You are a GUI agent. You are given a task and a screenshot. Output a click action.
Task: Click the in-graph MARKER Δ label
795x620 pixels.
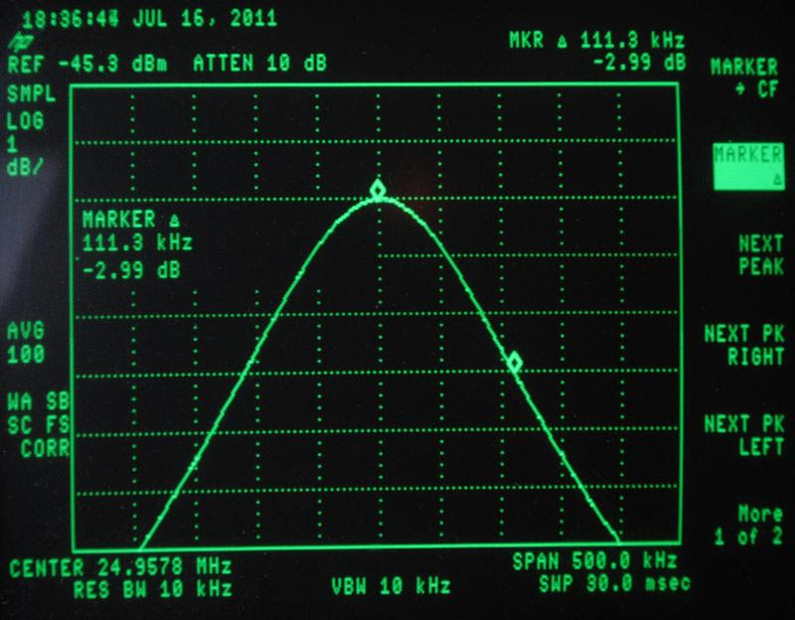(x=131, y=220)
